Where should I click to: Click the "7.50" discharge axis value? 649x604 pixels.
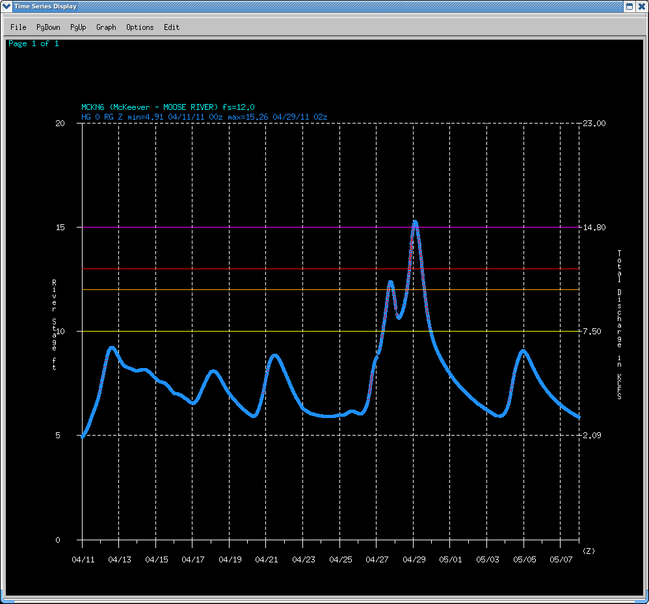(592, 332)
